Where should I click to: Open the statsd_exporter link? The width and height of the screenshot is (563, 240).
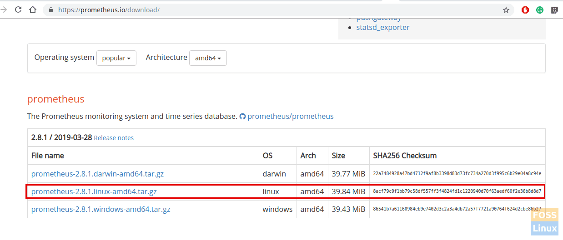[383, 27]
